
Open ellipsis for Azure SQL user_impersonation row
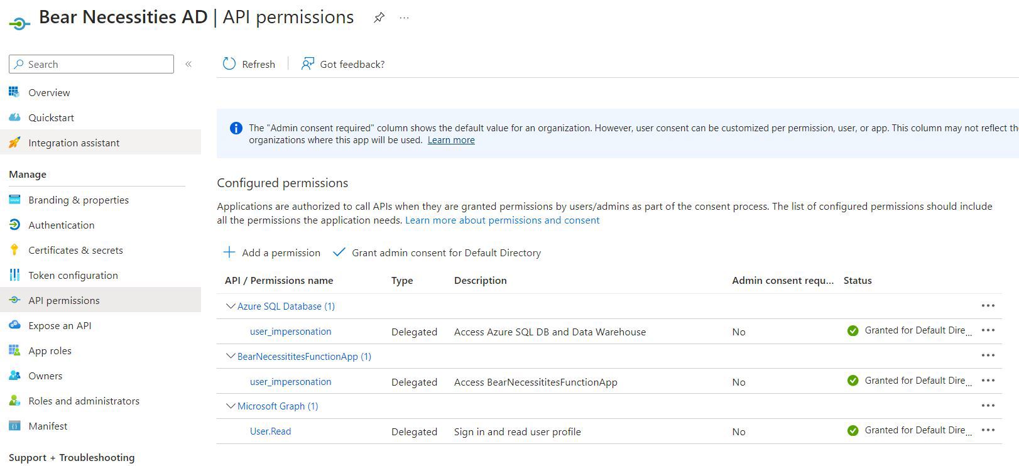click(x=988, y=330)
